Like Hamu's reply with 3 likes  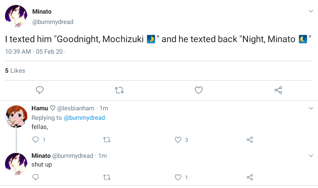(x=178, y=140)
